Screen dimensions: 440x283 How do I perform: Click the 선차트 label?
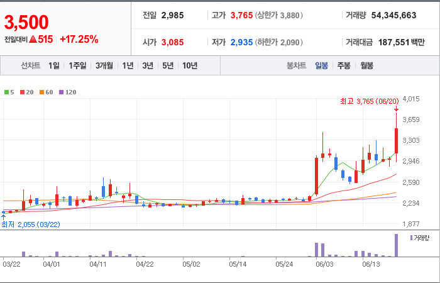click(31, 65)
